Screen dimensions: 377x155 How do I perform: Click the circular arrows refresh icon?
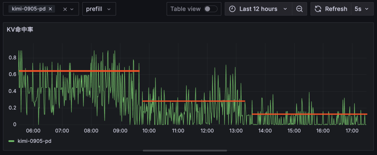click(x=318, y=9)
